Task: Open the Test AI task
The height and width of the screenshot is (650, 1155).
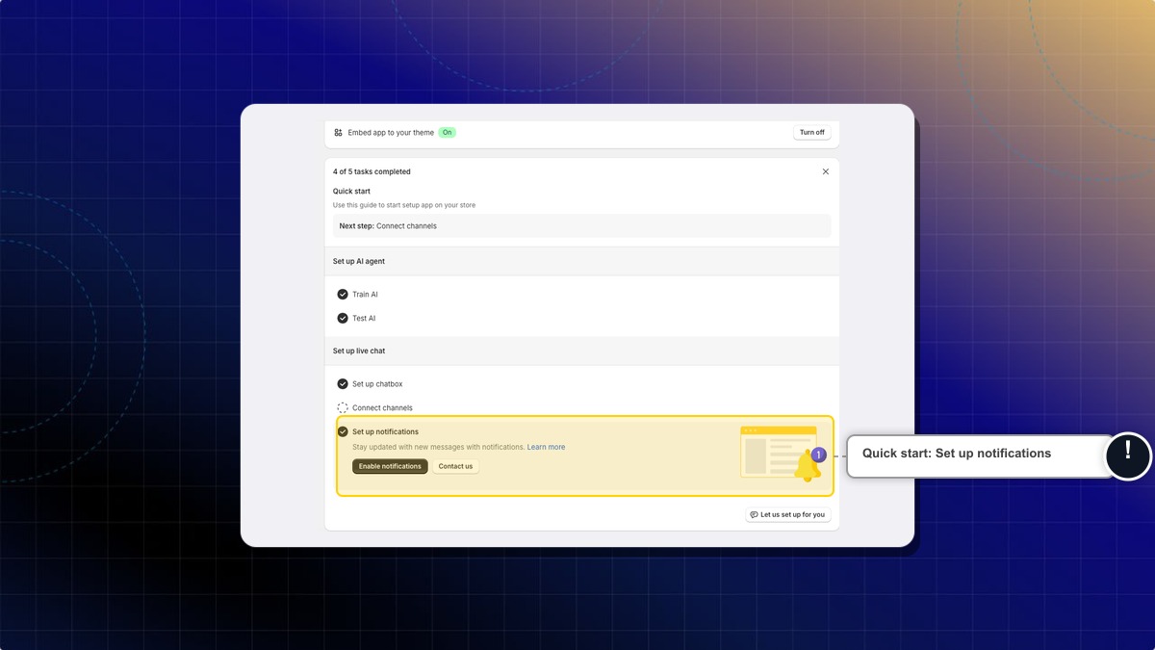Action: coord(364,318)
